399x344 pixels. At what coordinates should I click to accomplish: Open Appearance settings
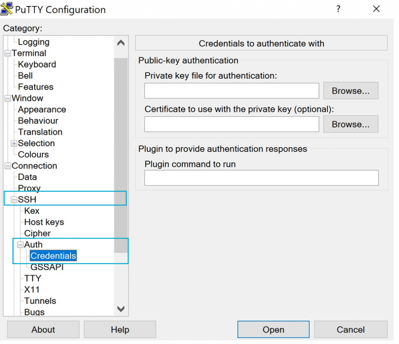click(42, 110)
